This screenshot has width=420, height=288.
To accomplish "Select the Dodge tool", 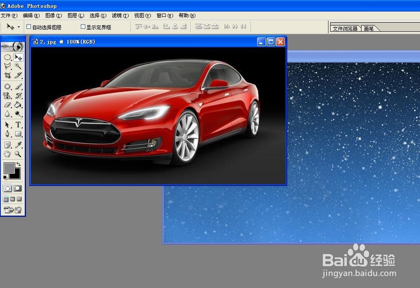I will pyautogui.click(x=18, y=114).
